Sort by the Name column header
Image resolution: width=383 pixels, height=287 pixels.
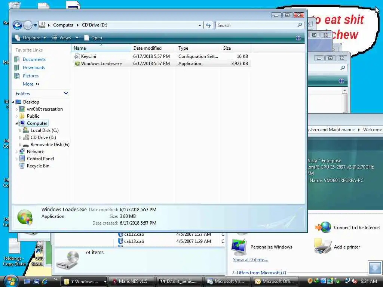tap(101, 48)
